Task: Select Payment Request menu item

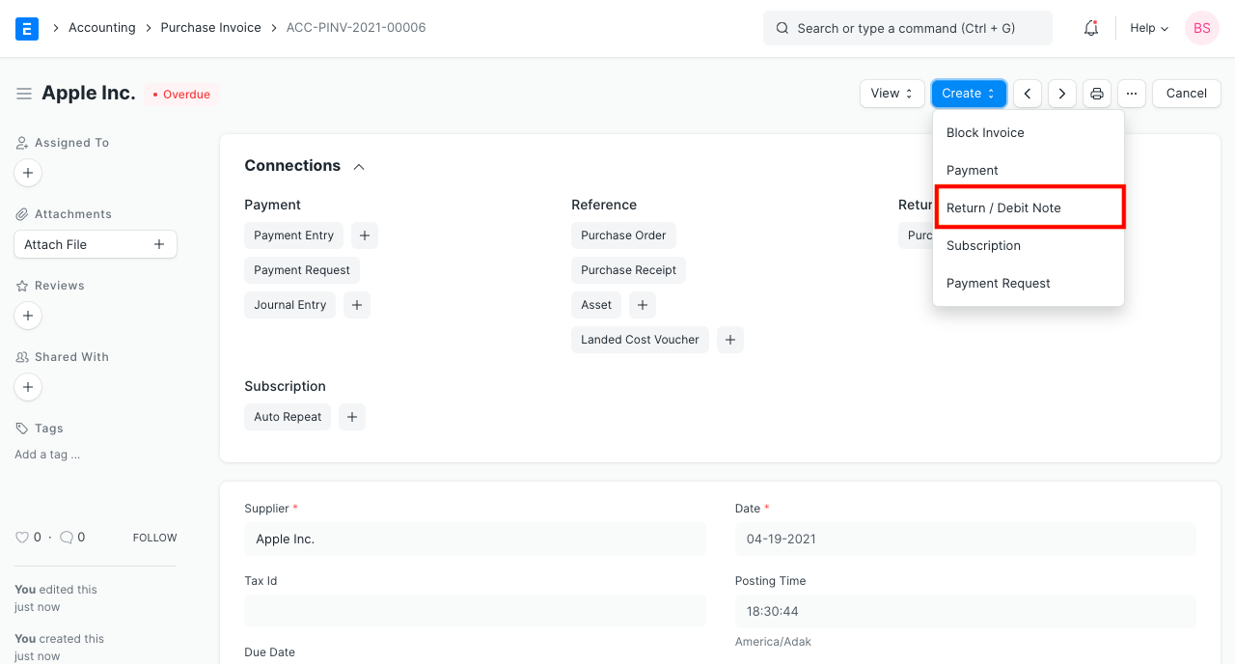Action: click(998, 283)
